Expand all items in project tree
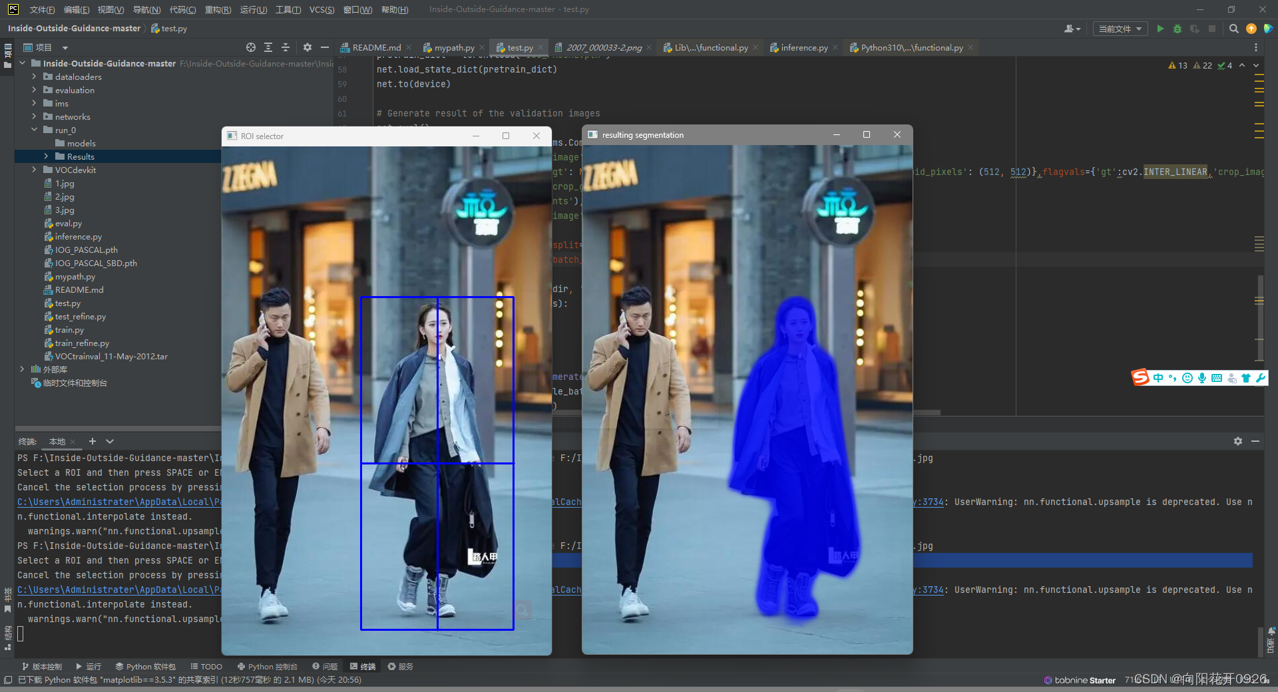Viewport: 1278px width, 692px height. pos(268,47)
